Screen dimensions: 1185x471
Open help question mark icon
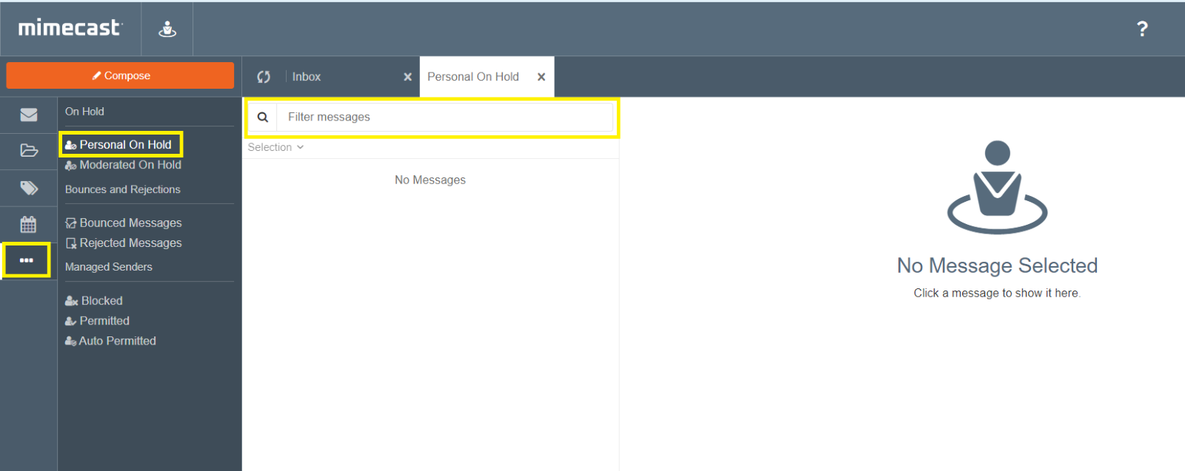(1142, 29)
